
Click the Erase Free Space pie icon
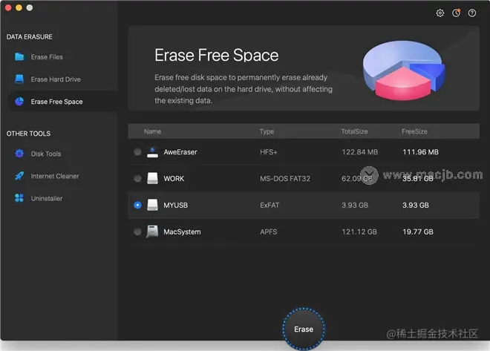(x=19, y=101)
